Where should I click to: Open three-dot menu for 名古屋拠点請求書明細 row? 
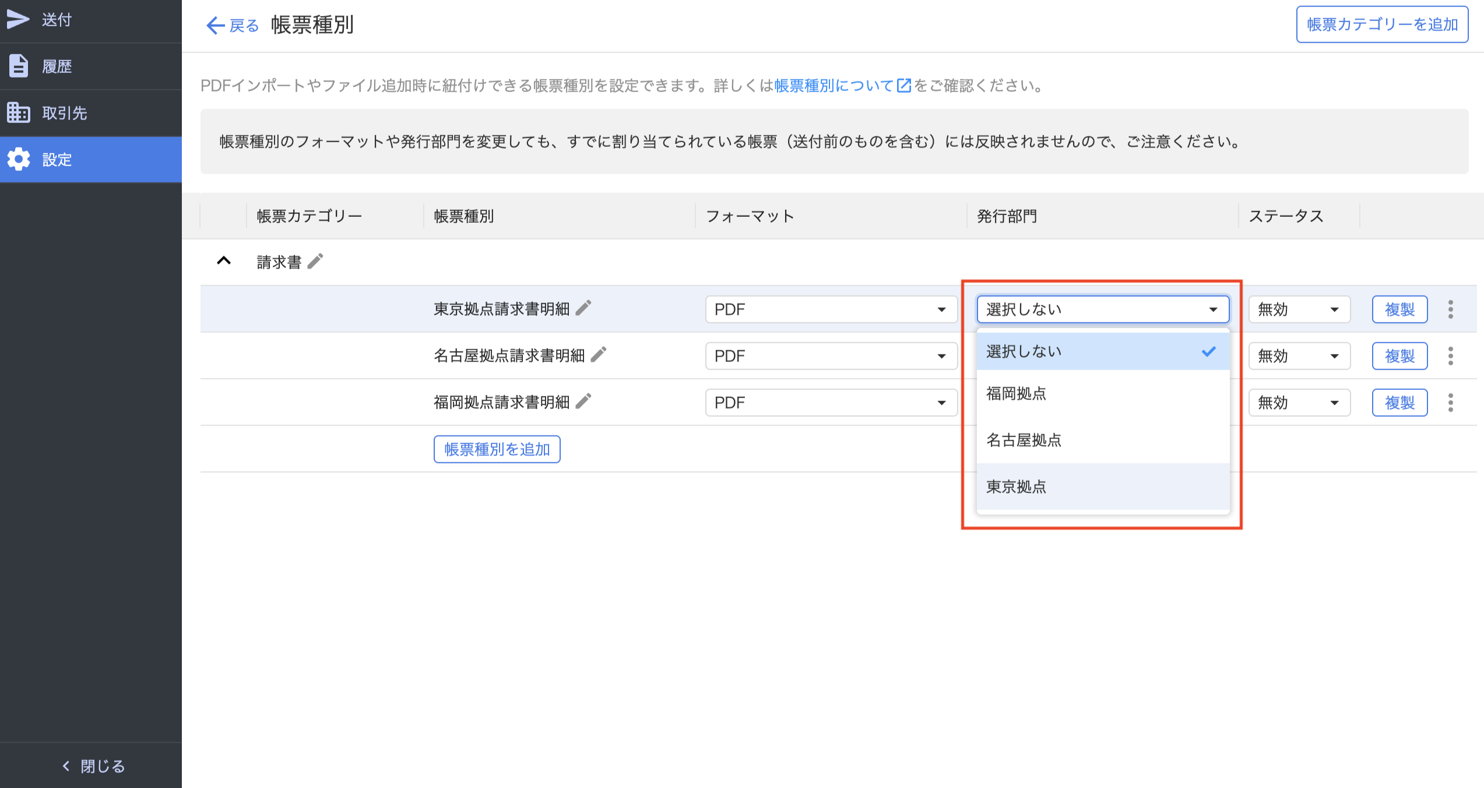pos(1450,356)
